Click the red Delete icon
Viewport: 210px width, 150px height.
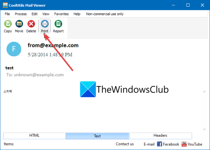pyautogui.click(x=31, y=24)
